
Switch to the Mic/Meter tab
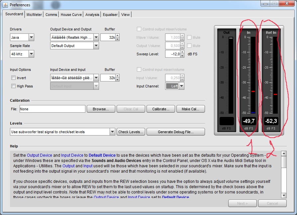34,15
